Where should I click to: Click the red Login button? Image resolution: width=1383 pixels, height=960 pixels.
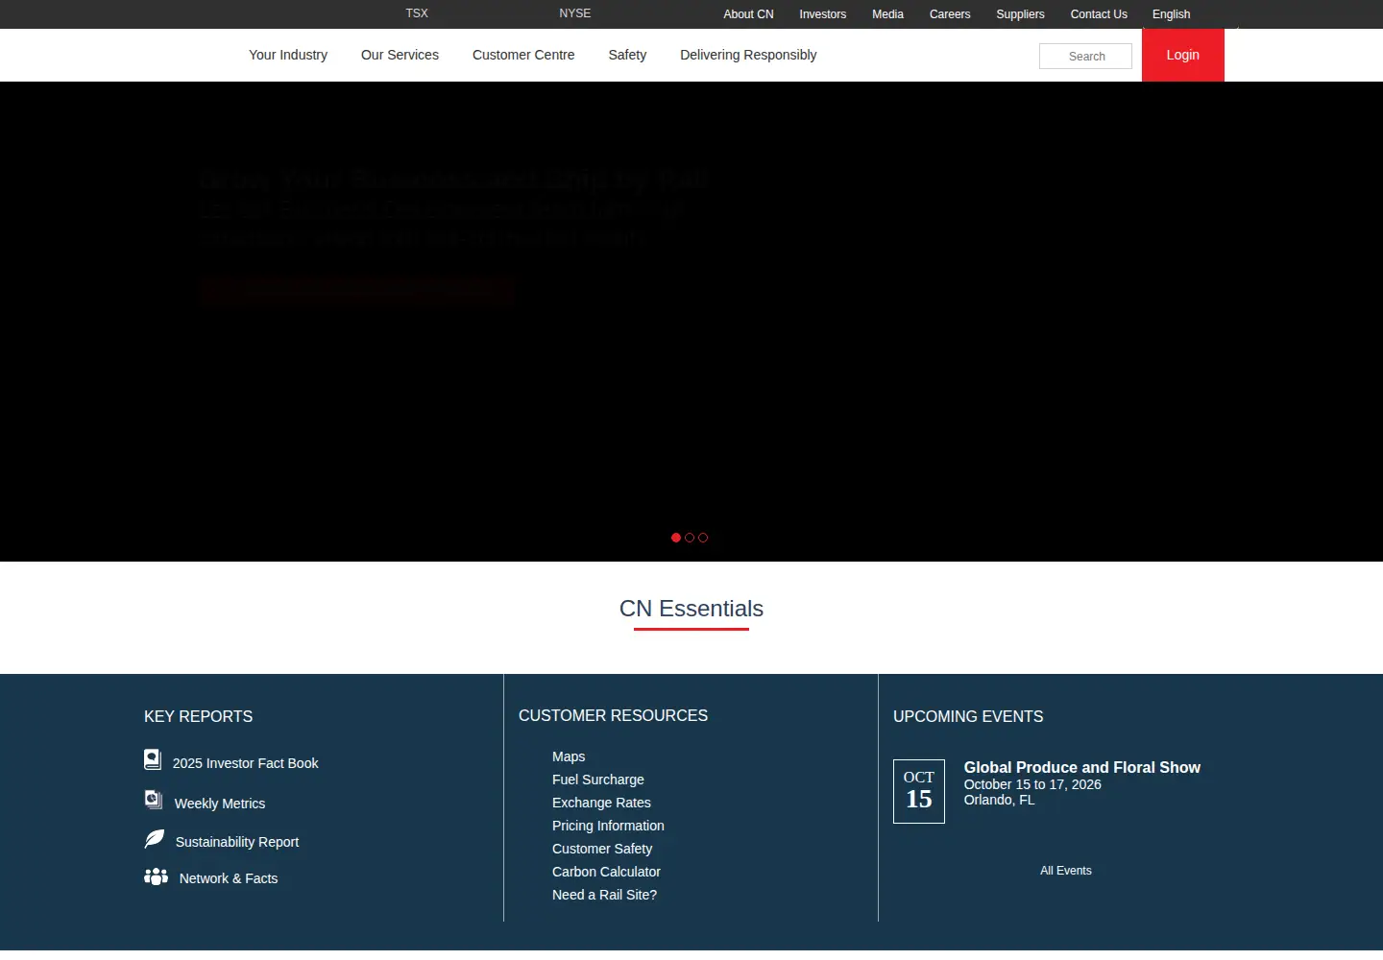1183,55
